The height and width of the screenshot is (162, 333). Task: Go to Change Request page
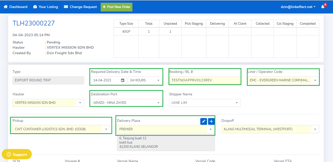coord(83,7)
